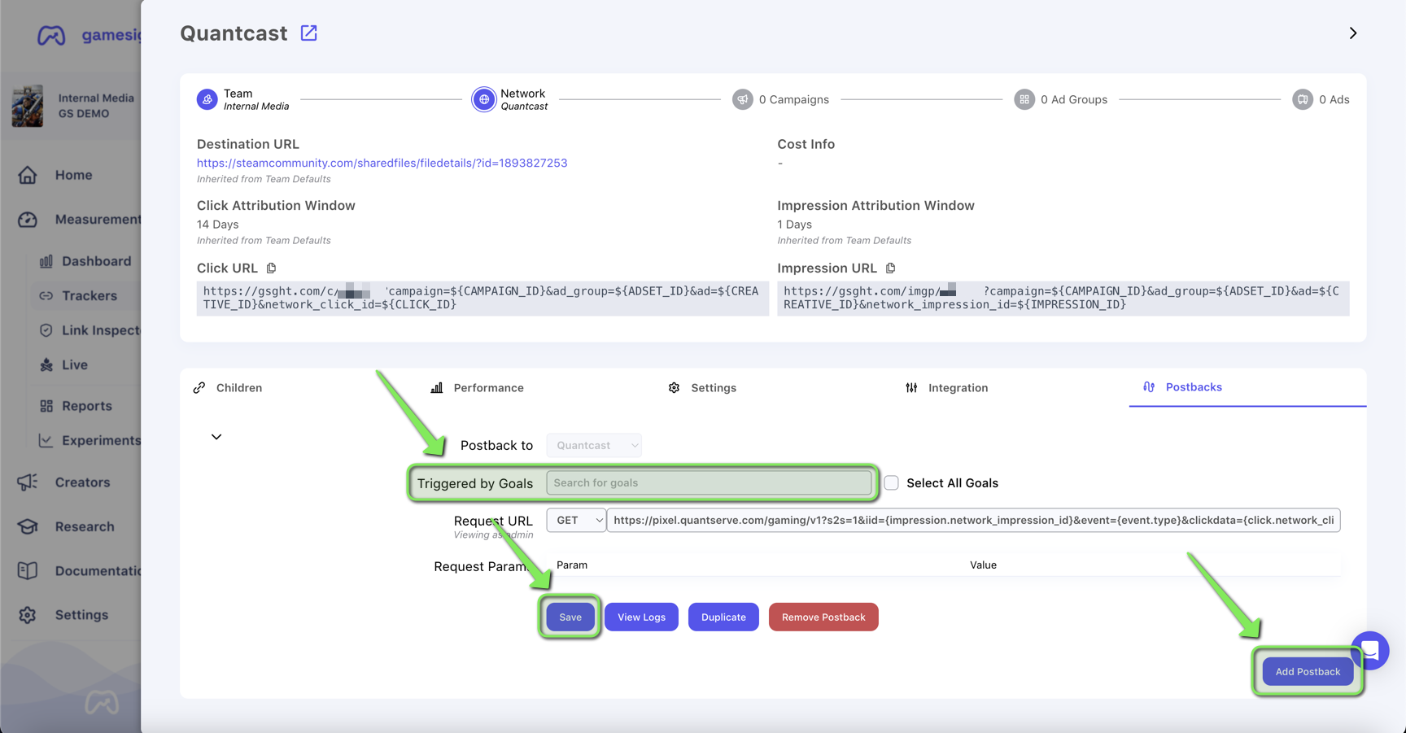The width and height of the screenshot is (1406, 733).
Task: Click the Request URL text field
Action: [x=973, y=521]
